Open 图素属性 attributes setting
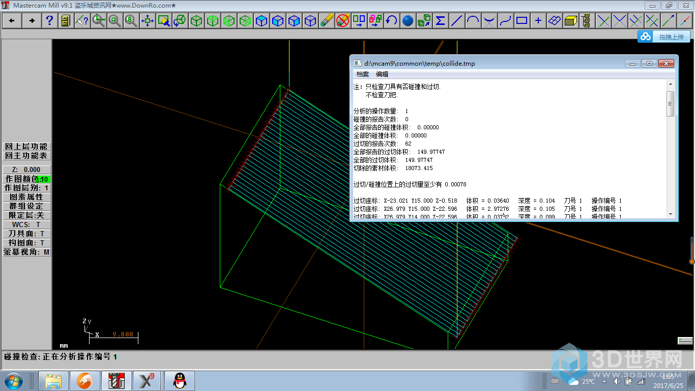Screen dimensions: 695x391 pyautogui.click(x=26, y=197)
